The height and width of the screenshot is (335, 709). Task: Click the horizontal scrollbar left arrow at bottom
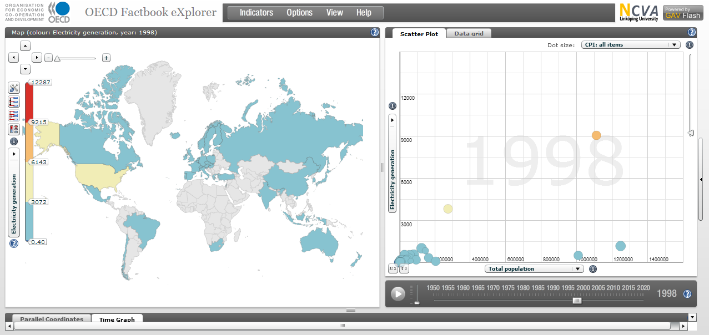coord(10,326)
